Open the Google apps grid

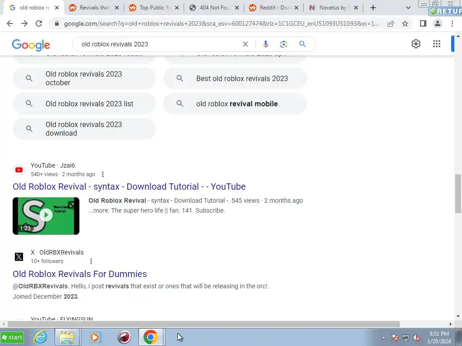pos(437,44)
